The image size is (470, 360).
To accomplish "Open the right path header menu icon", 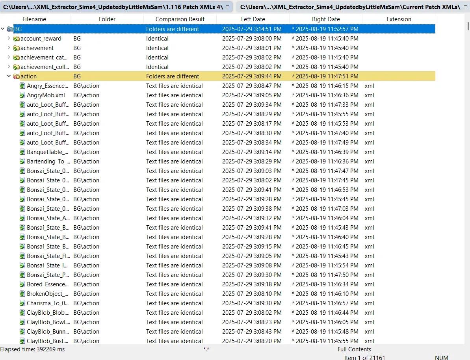I will [466, 7].
